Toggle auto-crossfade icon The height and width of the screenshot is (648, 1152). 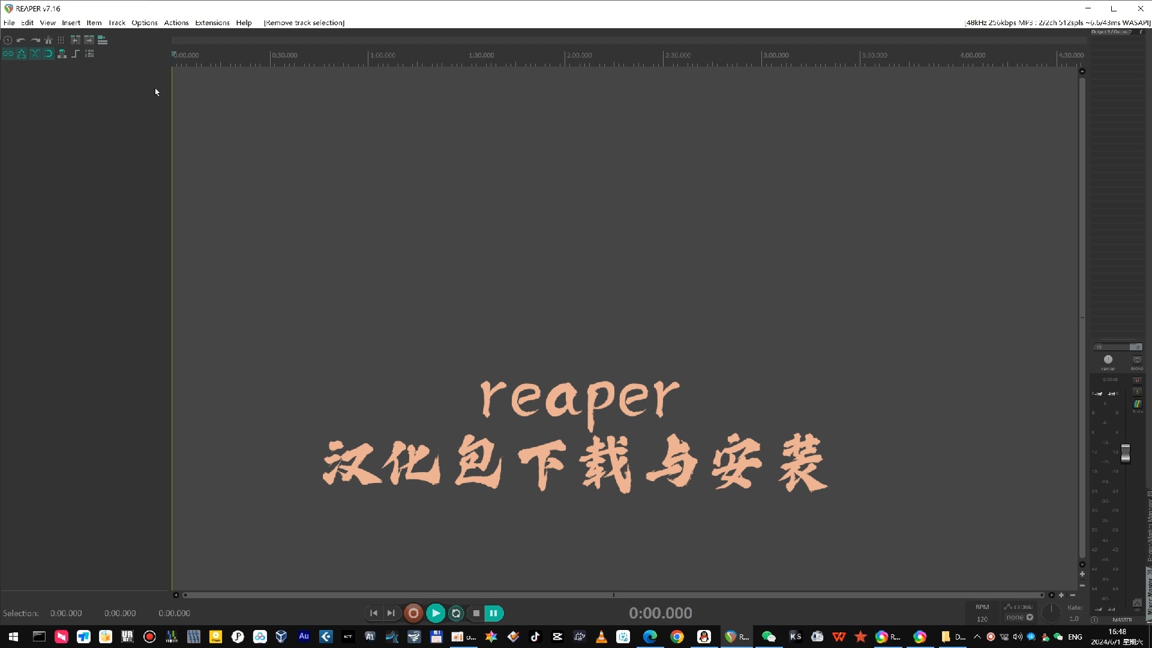(x=35, y=54)
